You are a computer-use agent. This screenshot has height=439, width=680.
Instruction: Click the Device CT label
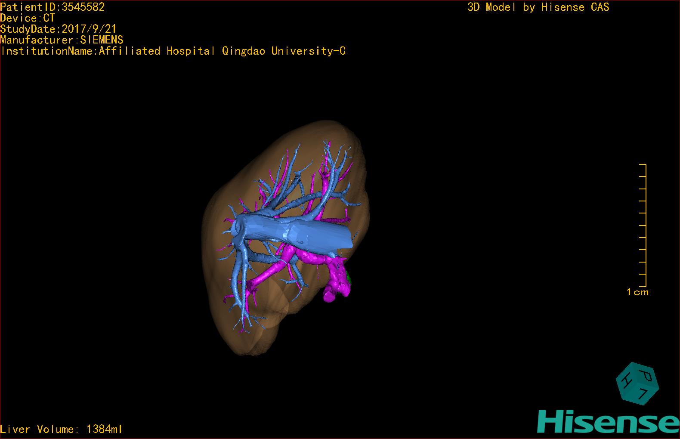click(x=28, y=18)
